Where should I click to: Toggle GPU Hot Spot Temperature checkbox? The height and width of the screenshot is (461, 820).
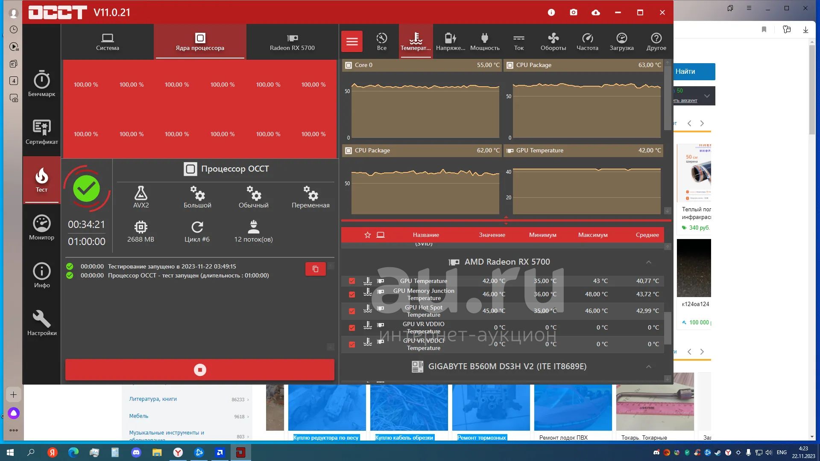tap(352, 311)
